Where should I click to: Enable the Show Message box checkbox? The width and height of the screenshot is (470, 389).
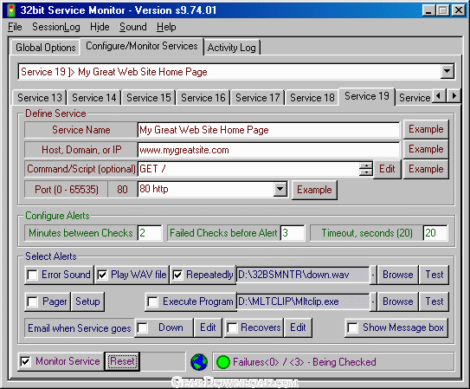click(x=352, y=327)
